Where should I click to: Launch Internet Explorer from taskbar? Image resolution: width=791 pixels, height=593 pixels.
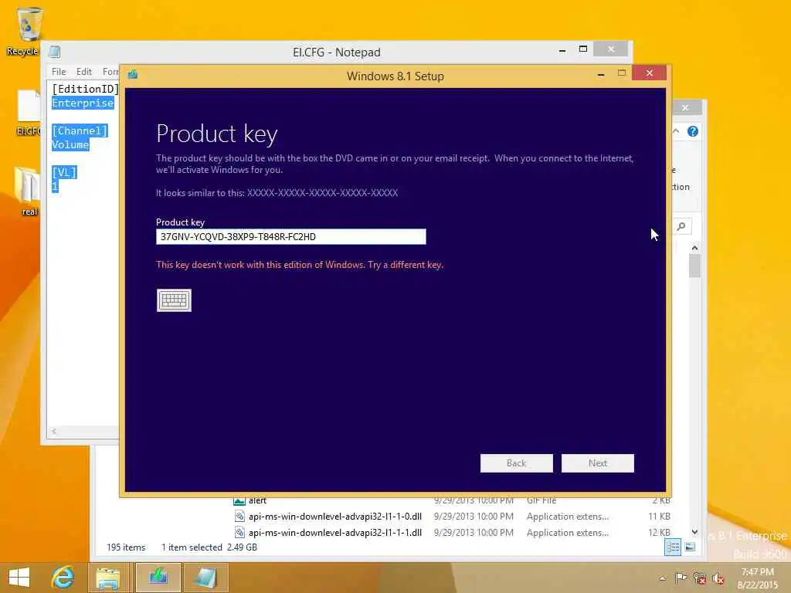(63, 578)
